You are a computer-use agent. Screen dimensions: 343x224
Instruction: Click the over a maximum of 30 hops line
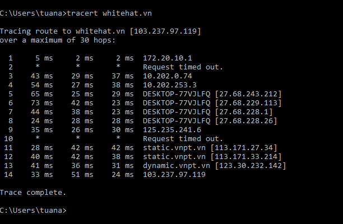(58, 40)
